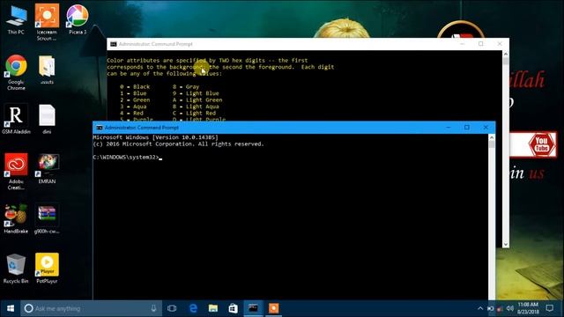Select the dini file on desktop

[x=47, y=119]
